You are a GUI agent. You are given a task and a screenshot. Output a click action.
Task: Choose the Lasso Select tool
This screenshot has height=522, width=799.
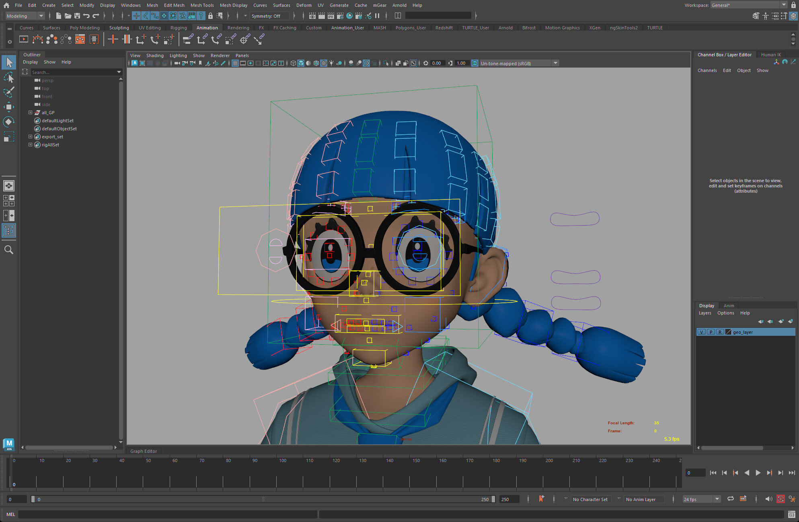point(9,77)
